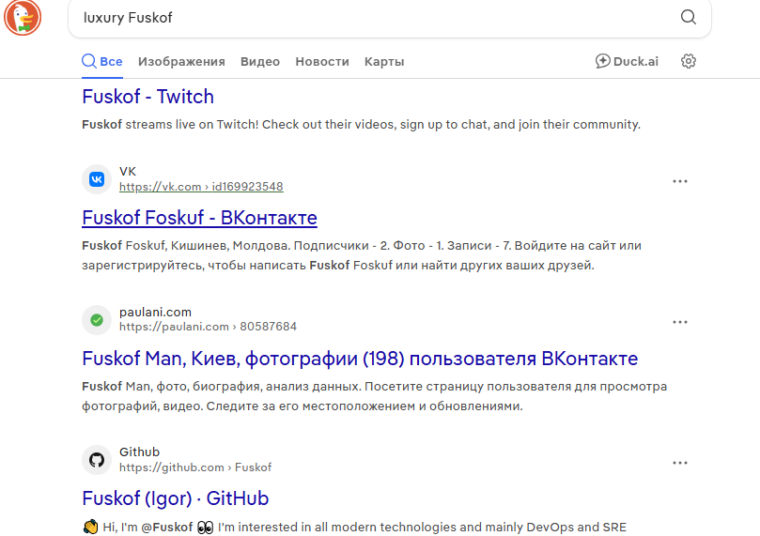Open more options for Github result
Screen dimensions: 760x536
680,462
